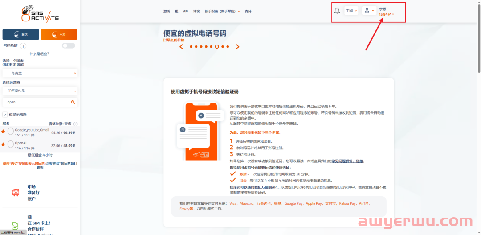Click the 赚 在 SIM 卡上! link

pyautogui.click(x=39, y=220)
